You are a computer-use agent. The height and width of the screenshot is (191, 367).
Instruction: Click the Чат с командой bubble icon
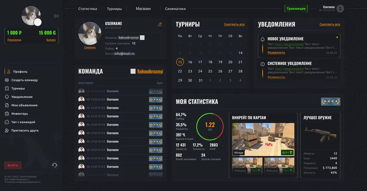pyautogui.click(x=7, y=122)
